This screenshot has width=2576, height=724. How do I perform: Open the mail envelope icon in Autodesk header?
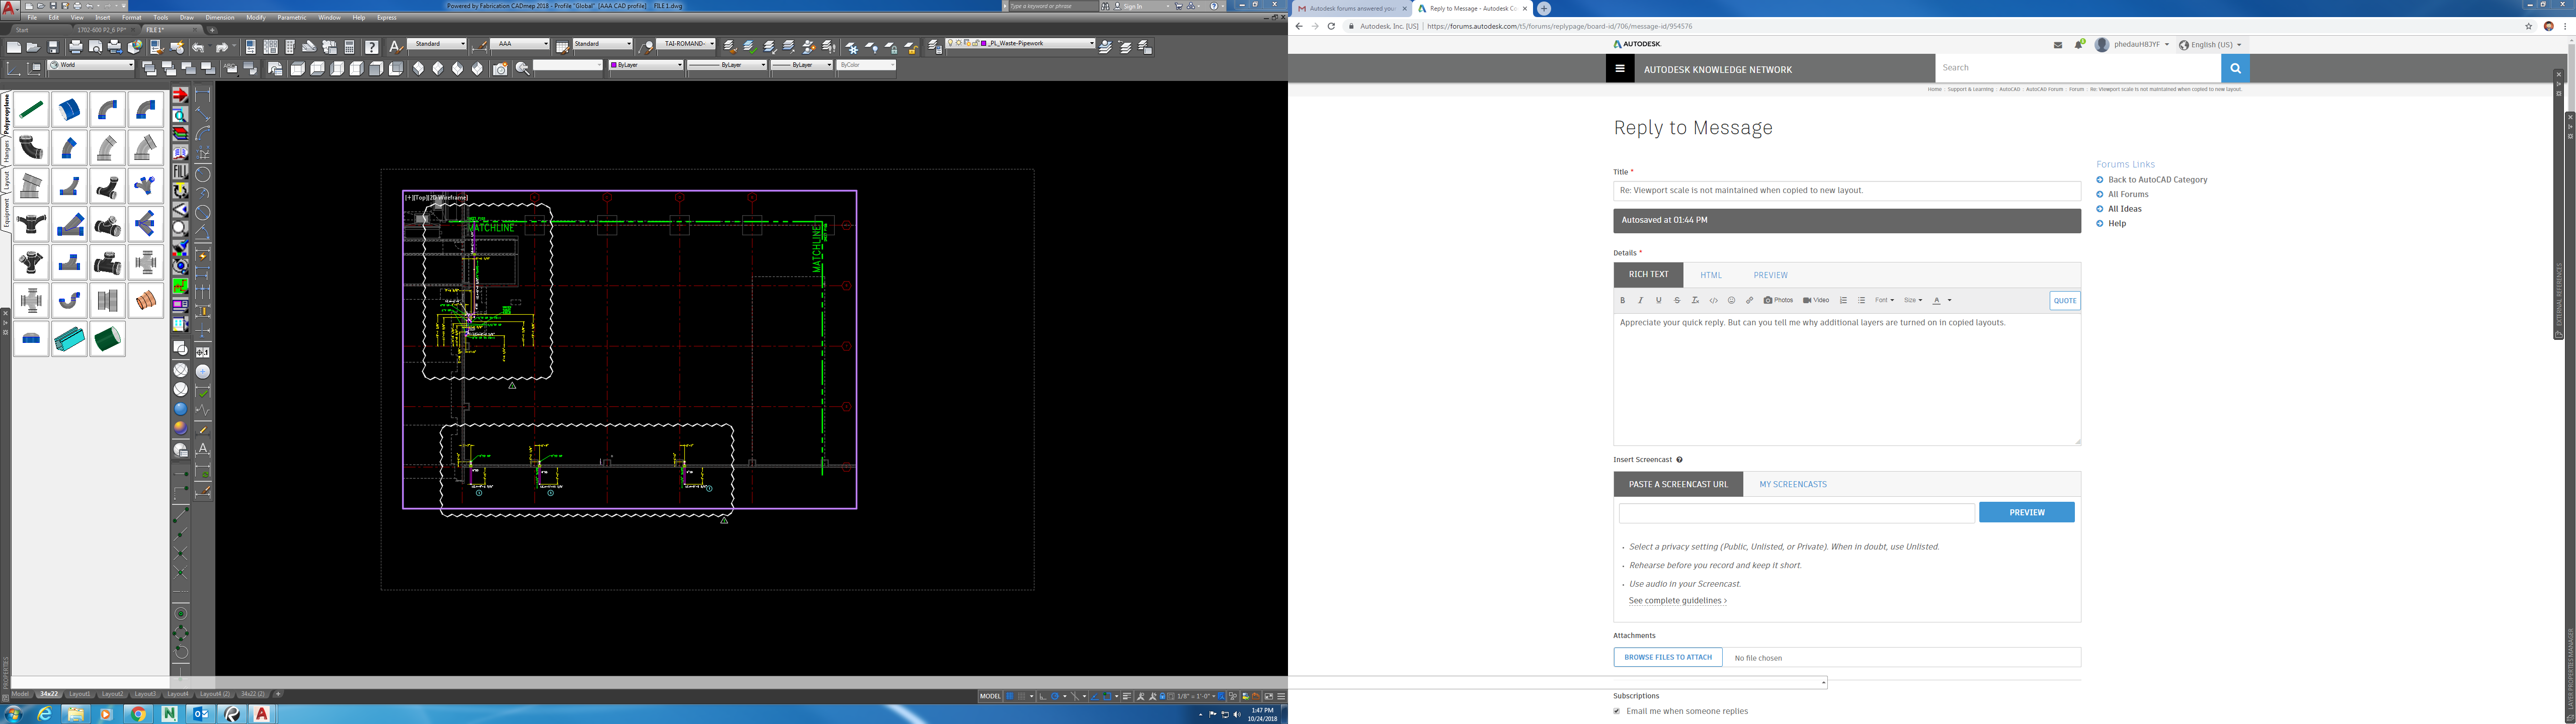click(2058, 45)
